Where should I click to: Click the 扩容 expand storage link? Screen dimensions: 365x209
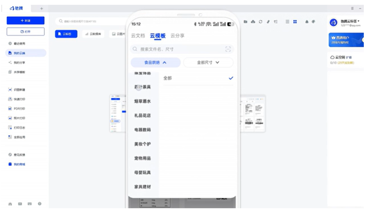tap(349, 57)
